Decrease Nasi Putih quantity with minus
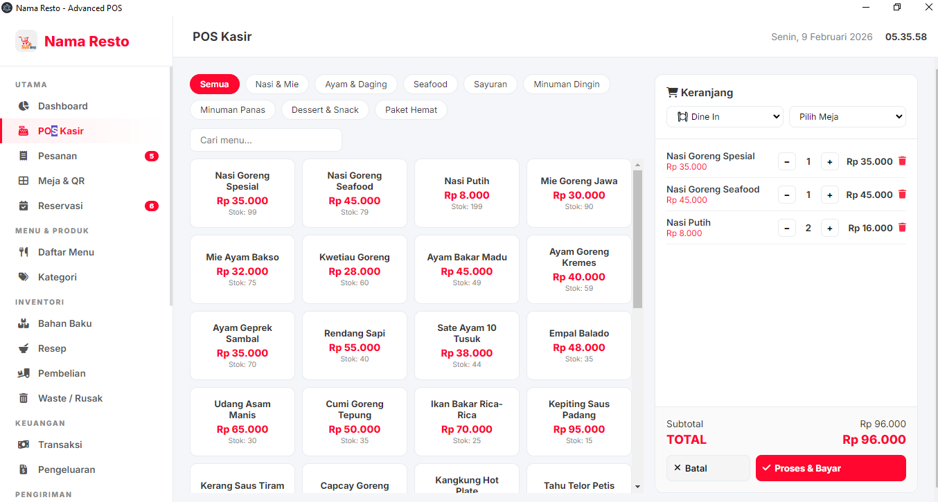This screenshot has height=502, width=938. coord(787,228)
